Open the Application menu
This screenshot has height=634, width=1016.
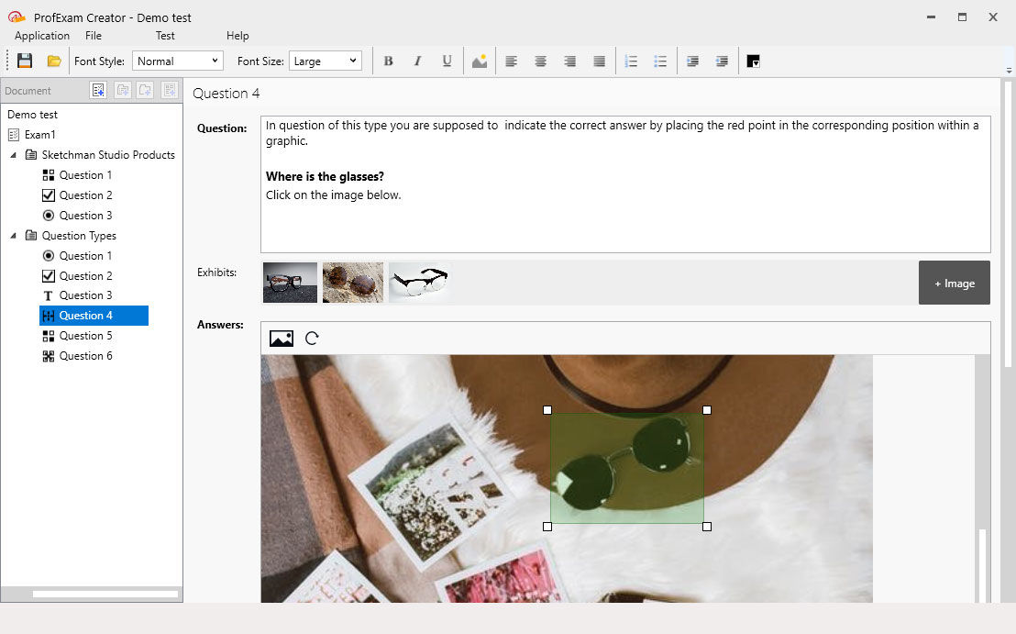click(42, 36)
